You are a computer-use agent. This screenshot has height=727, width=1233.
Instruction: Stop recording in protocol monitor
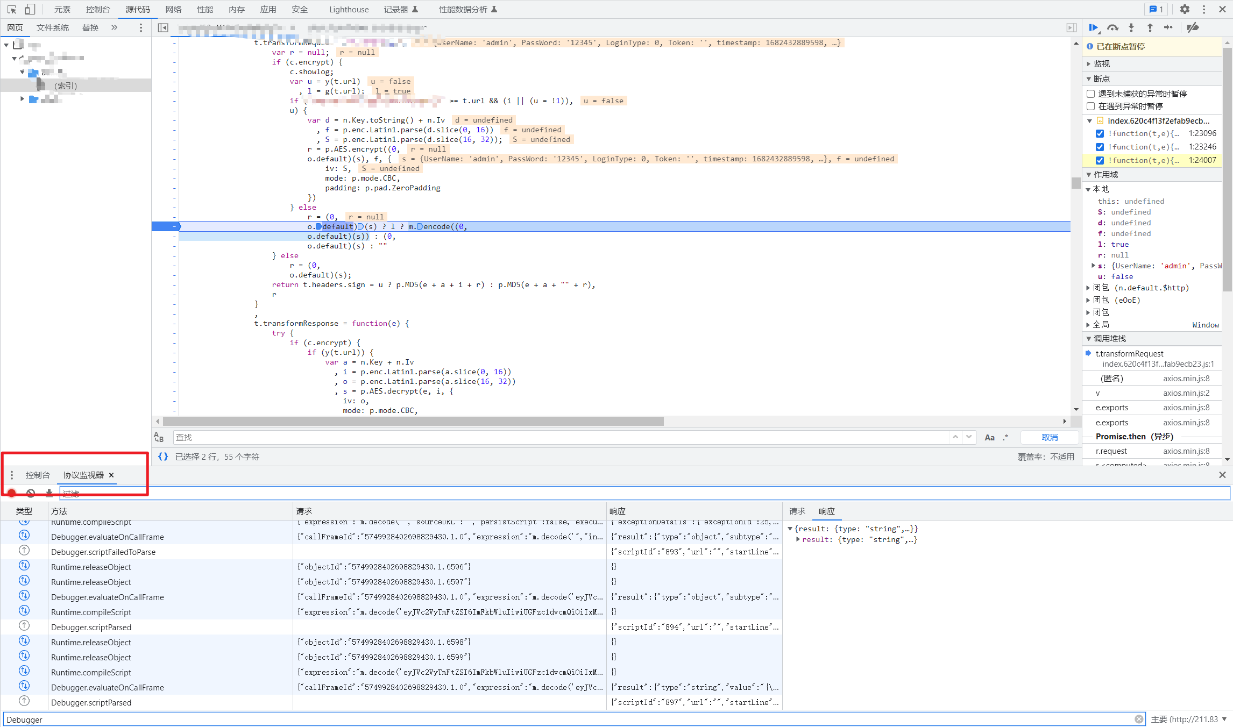click(11, 493)
